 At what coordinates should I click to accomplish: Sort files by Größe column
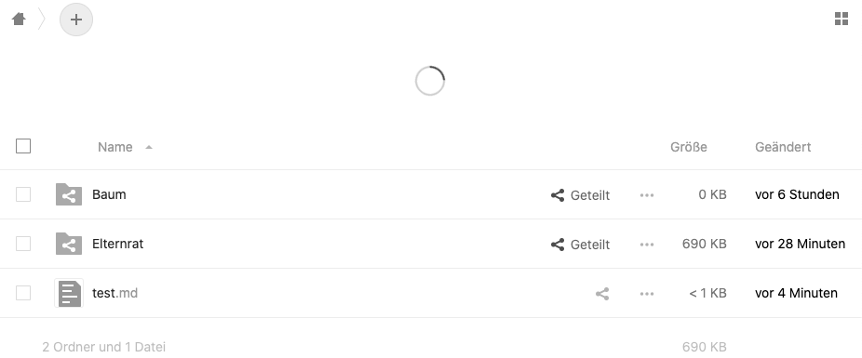pyautogui.click(x=688, y=147)
